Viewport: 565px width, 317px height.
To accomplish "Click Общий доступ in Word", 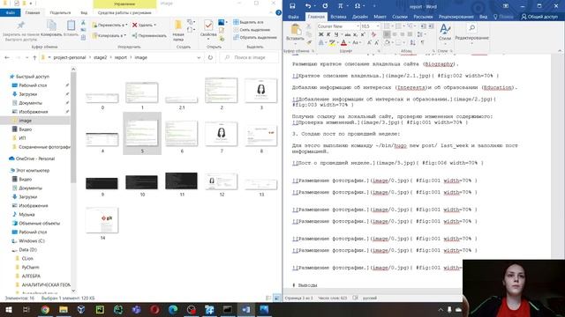I will click(539, 17).
